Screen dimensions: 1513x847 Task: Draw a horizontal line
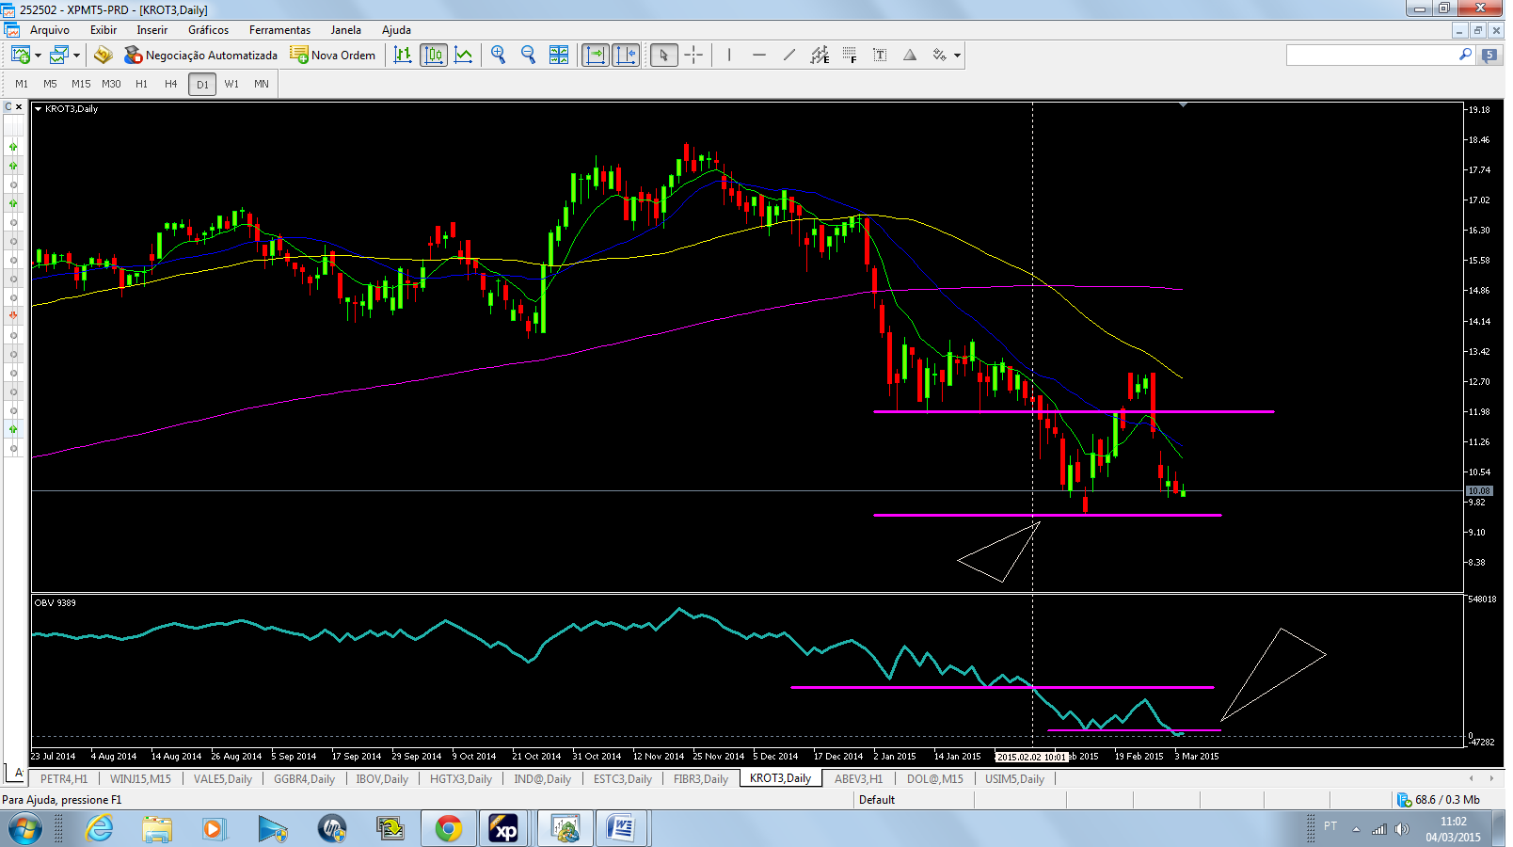pyautogui.click(x=759, y=56)
